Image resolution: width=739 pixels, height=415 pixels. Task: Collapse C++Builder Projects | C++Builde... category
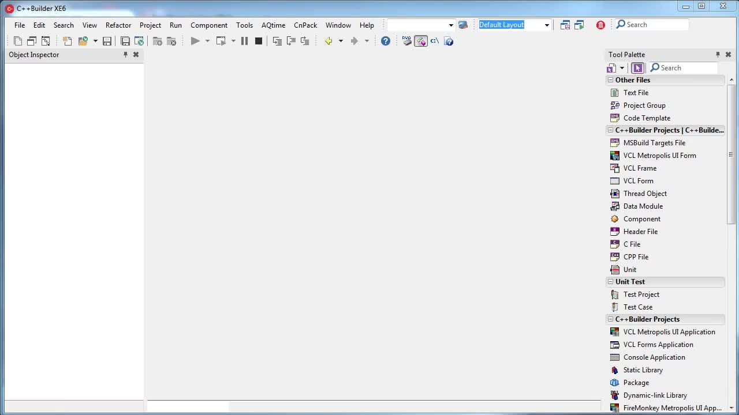(610, 130)
